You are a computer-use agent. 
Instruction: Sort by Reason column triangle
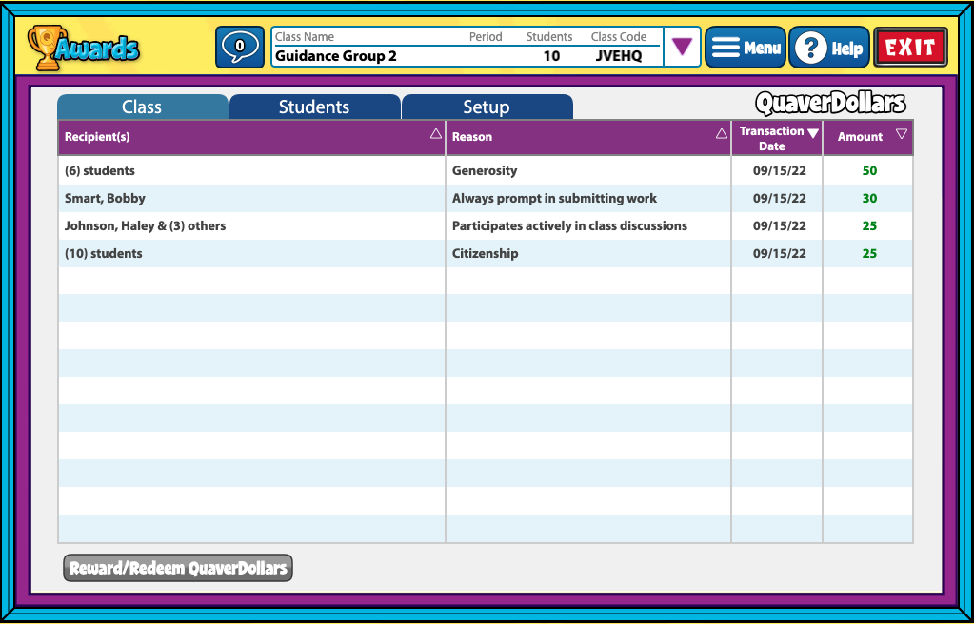coord(721,133)
